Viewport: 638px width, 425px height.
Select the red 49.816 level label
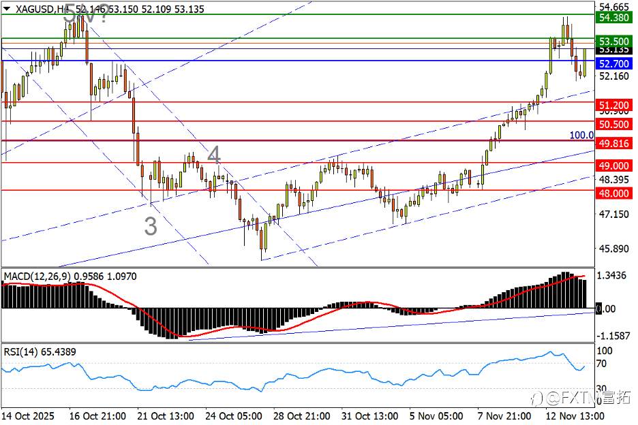[x=614, y=143]
